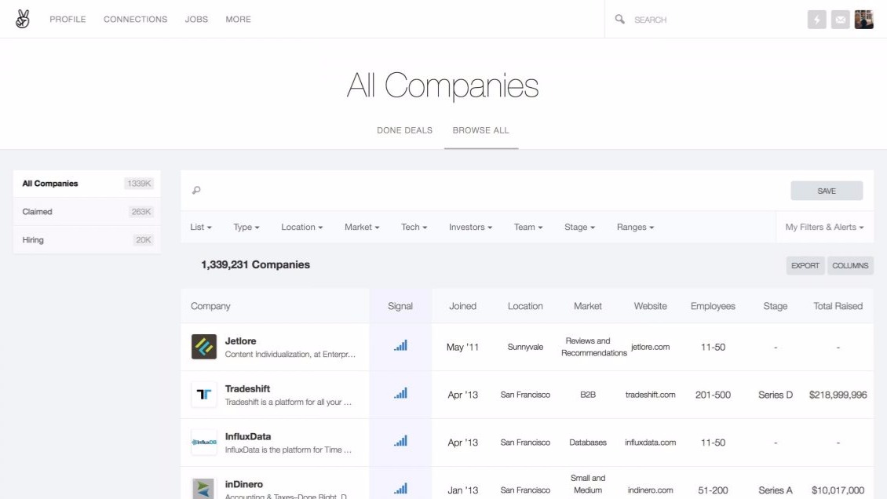Click the Jetlore company logo
Image resolution: width=887 pixels, height=499 pixels.
203,347
